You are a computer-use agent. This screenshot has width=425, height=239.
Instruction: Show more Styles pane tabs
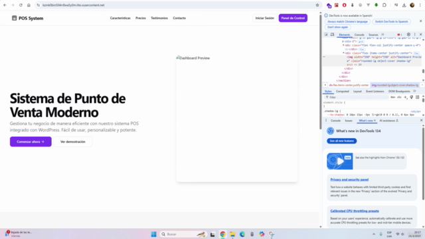[x=414, y=92]
